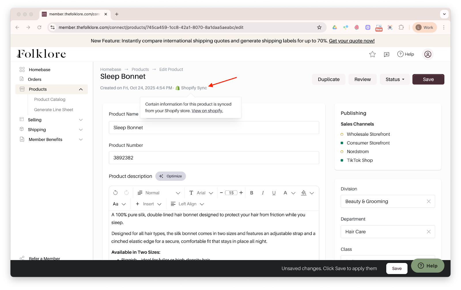Open the fill color picker in editor
The height and width of the screenshot is (290, 461).
pyautogui.click(x=304, y=193)
